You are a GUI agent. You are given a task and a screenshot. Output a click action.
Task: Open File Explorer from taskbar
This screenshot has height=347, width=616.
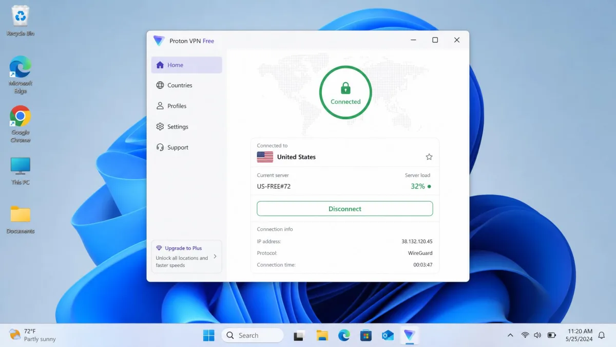coord(322,336)
